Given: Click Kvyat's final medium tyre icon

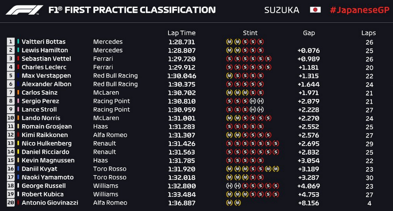Looking at the screenshot, I should point(276,169).
